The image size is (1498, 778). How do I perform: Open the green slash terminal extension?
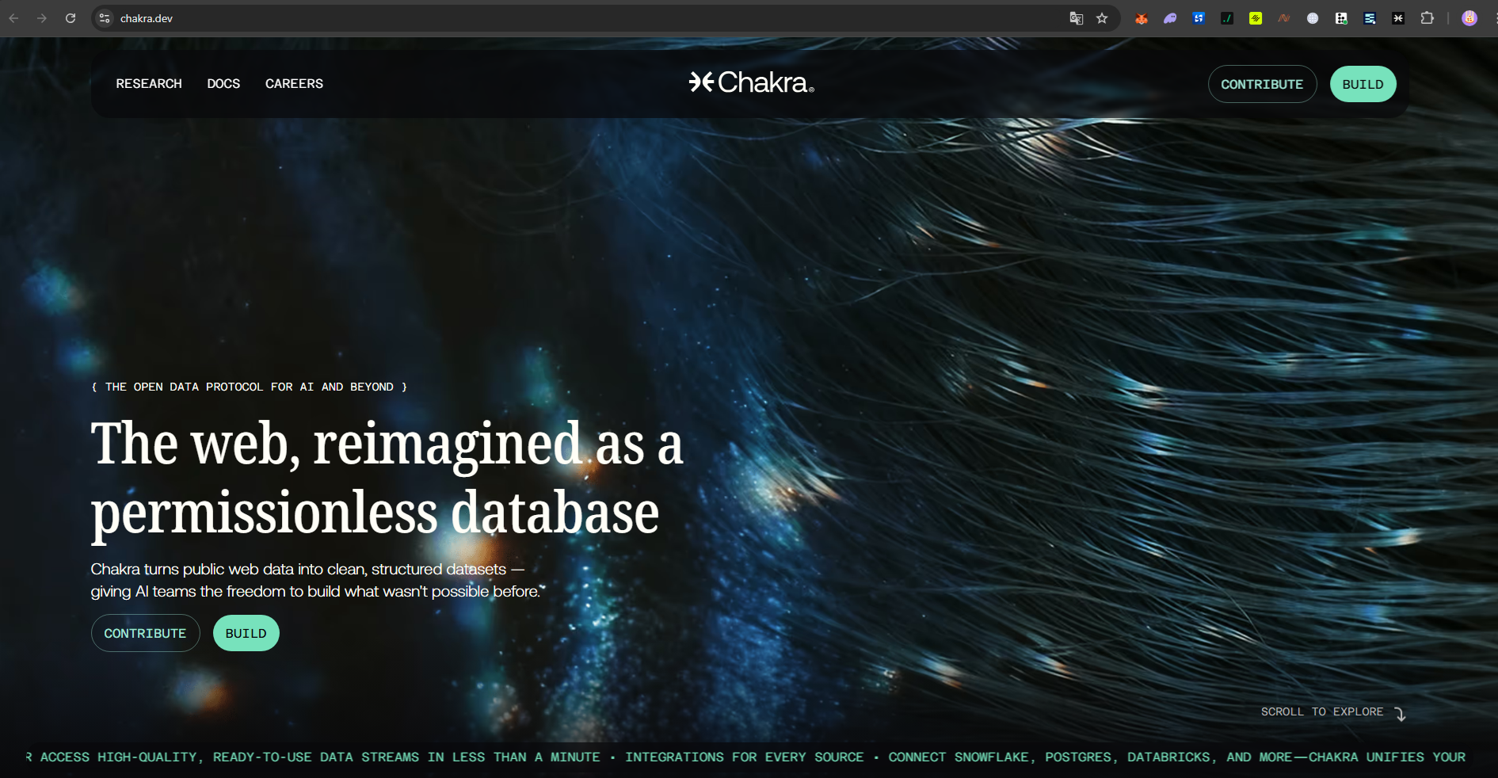[x=1227, y=18]
